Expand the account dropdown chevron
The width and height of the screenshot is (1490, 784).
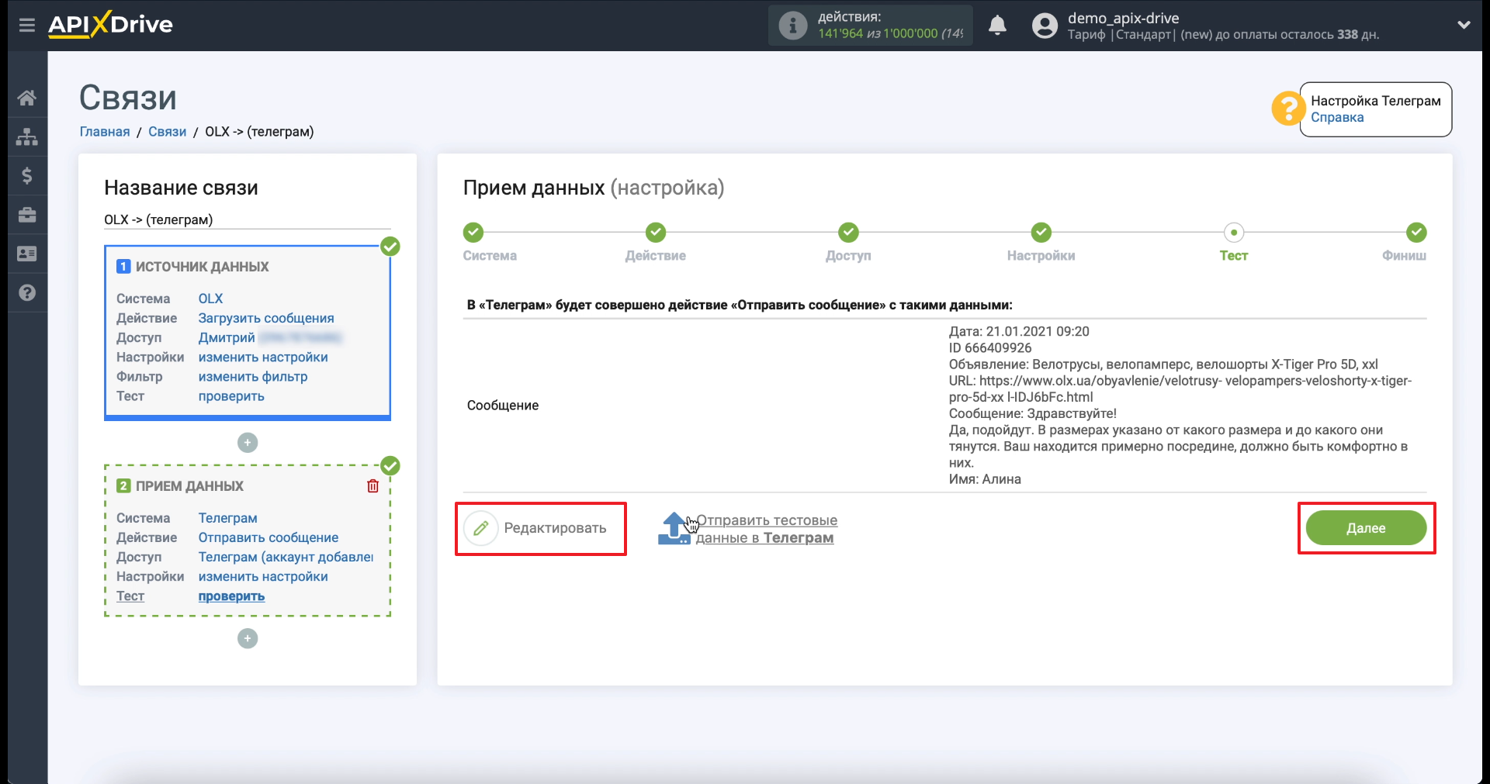click(x=1464, y=25)
